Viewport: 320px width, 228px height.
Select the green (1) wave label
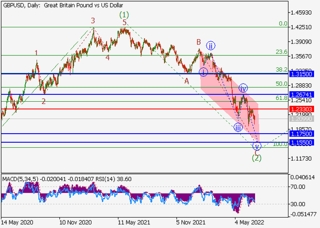pos(124,15)
